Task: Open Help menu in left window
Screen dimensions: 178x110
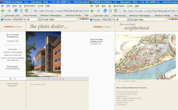Action: point(48,6)
